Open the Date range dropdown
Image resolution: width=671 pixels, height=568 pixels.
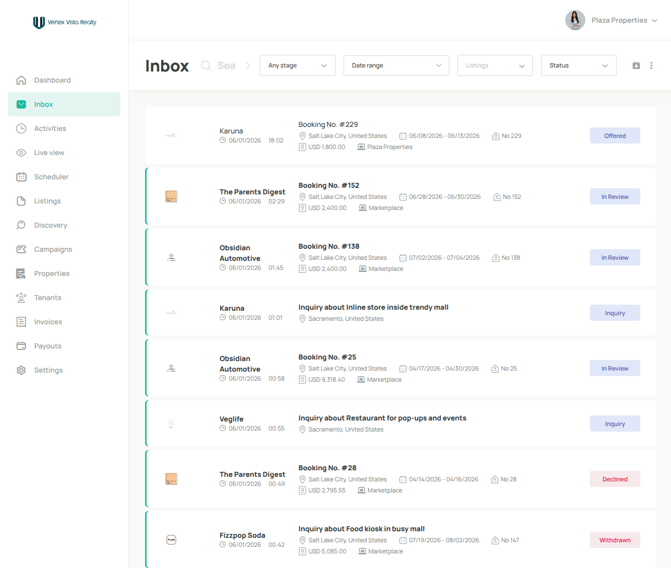(396, 65)
